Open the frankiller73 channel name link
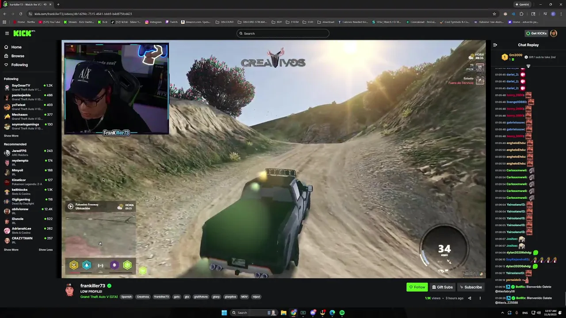Screen dimensions: 566x318 (93, 286)
